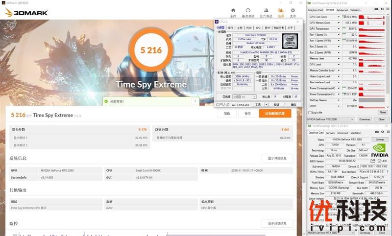Open the GPU selector dropdown in Sensors window
The image size is (392, 236).
330,119
